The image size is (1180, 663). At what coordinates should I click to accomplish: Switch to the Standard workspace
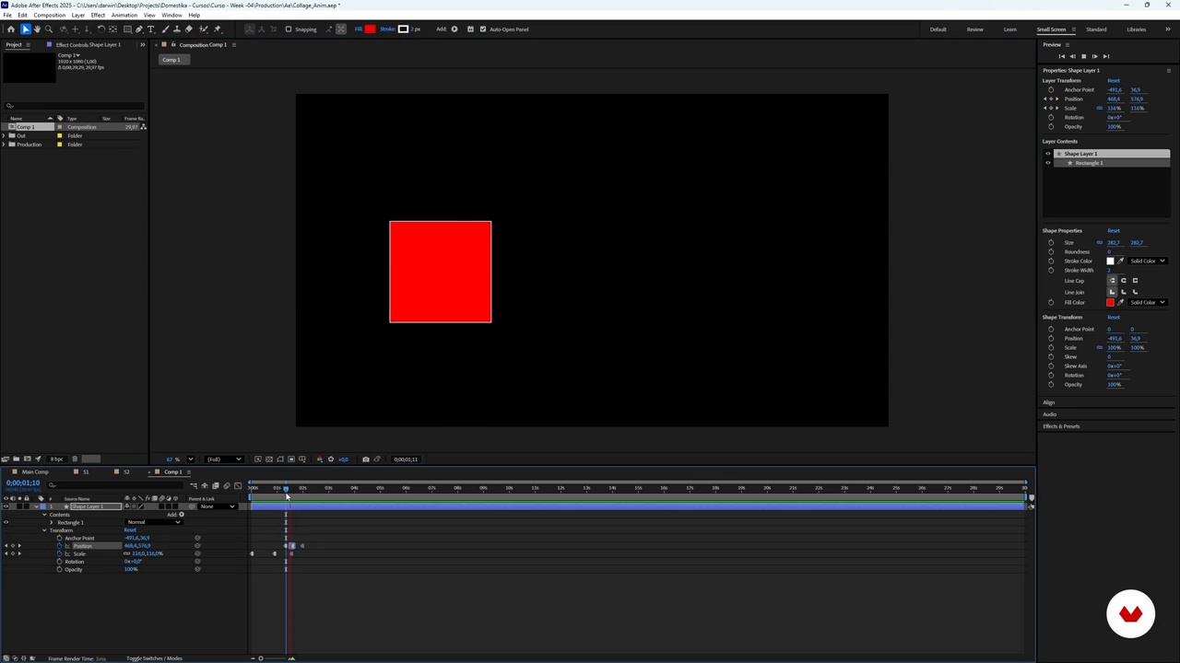[1096, 29]
